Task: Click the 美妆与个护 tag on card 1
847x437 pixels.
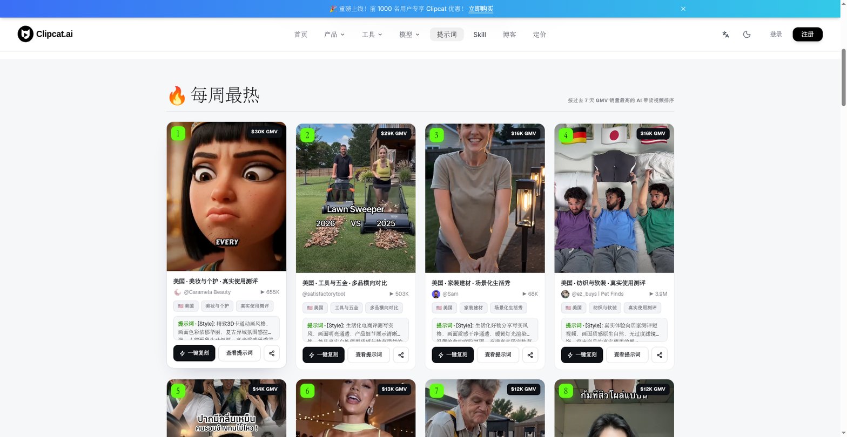Action: pyautogui.click(x=216, y=306)
